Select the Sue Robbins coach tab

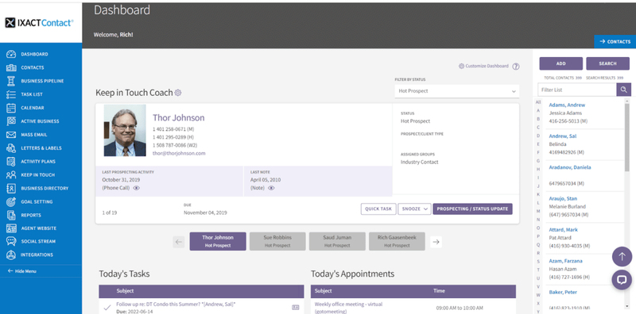tap(277, 241)
